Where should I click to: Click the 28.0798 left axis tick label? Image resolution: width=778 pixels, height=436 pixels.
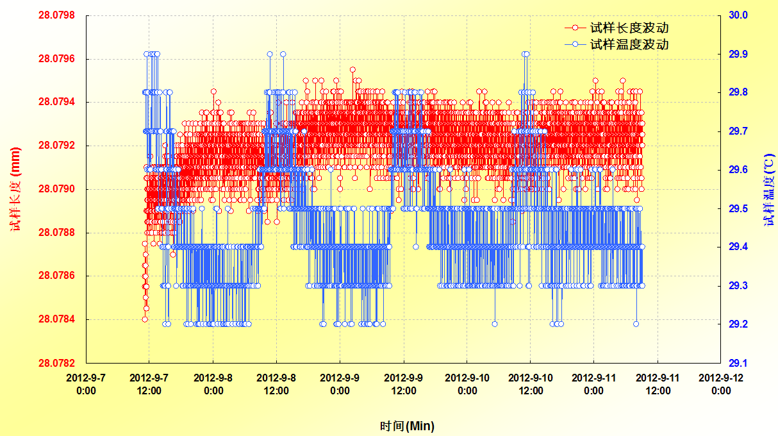click(x=56, y=15)
